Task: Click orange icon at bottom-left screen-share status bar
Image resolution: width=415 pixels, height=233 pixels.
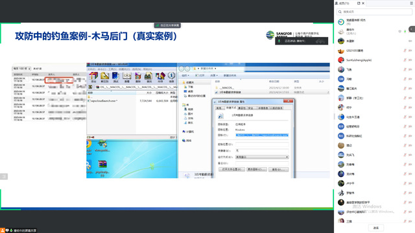Action: pyautogui.click(x=3, y=230)
